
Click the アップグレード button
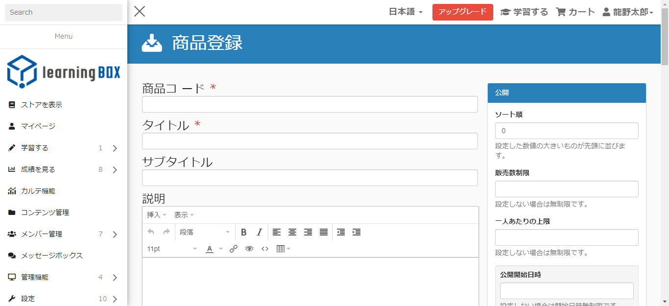tap(462, 12)
